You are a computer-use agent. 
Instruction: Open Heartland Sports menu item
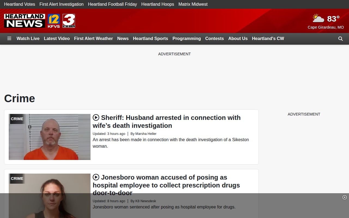pyautogui.click(x=151, y=38)
